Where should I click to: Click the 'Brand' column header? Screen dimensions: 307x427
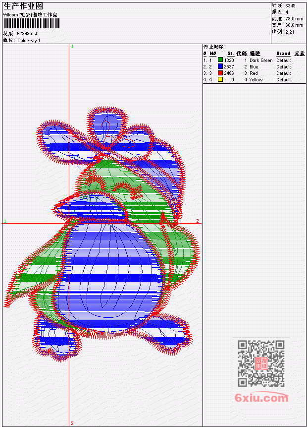(x=283, y=54)
